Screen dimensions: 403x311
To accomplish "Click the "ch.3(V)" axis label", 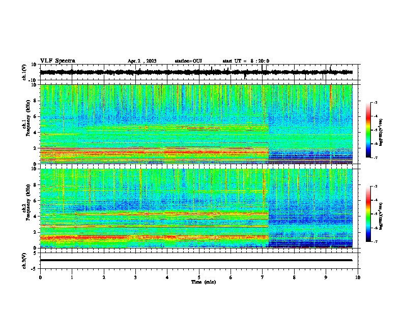I will (x=24, y=261).
